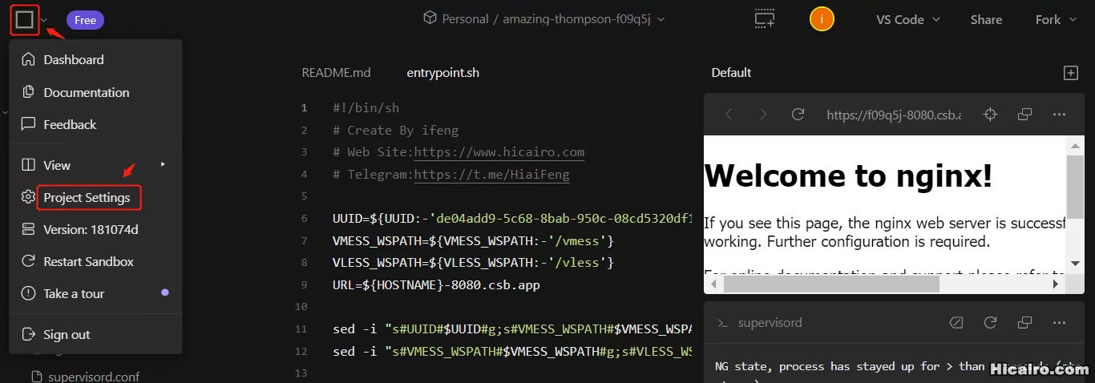
Task: Open supervisord.conf in the file tree
Action: [95, 376]
